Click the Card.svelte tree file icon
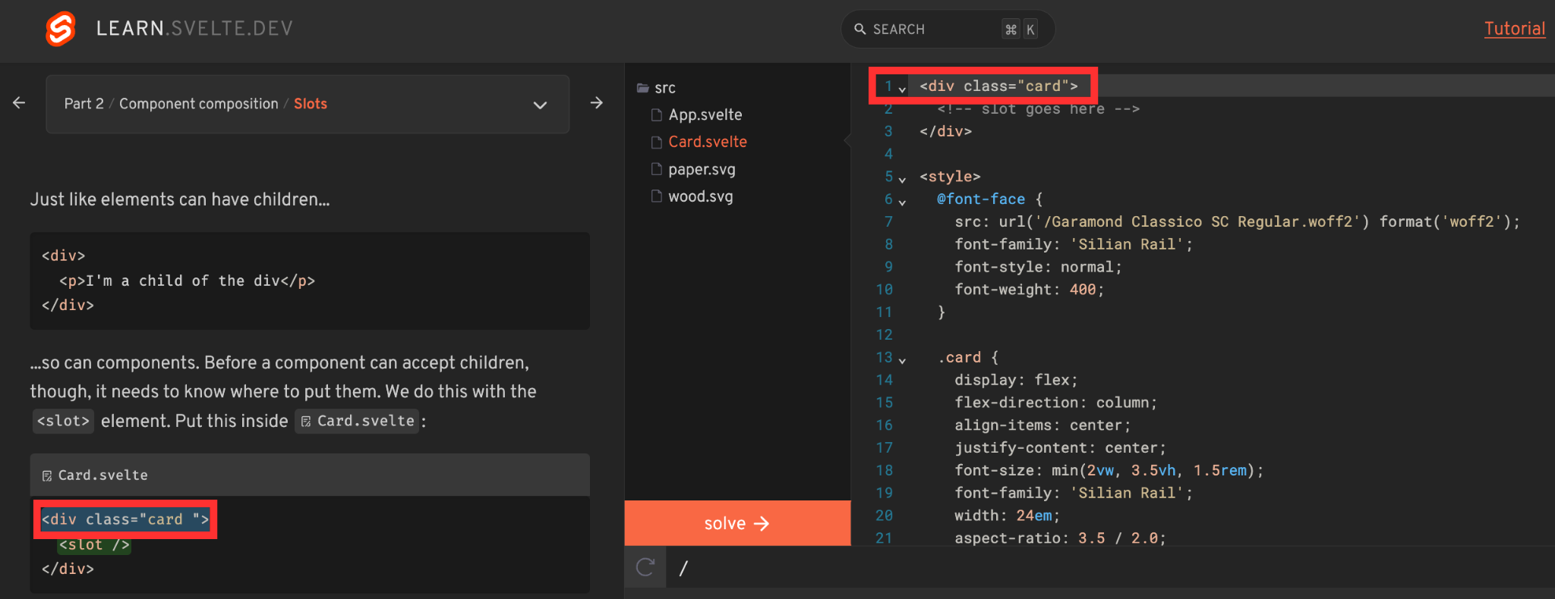The height and width of the screenshot is (599, 1555). tap(657, 142)
